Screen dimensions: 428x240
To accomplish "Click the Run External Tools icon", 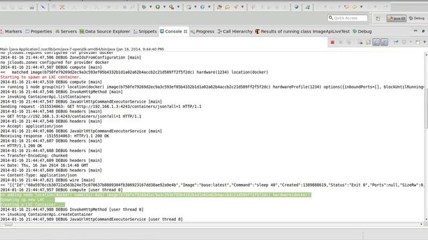I will click(172, 7).
